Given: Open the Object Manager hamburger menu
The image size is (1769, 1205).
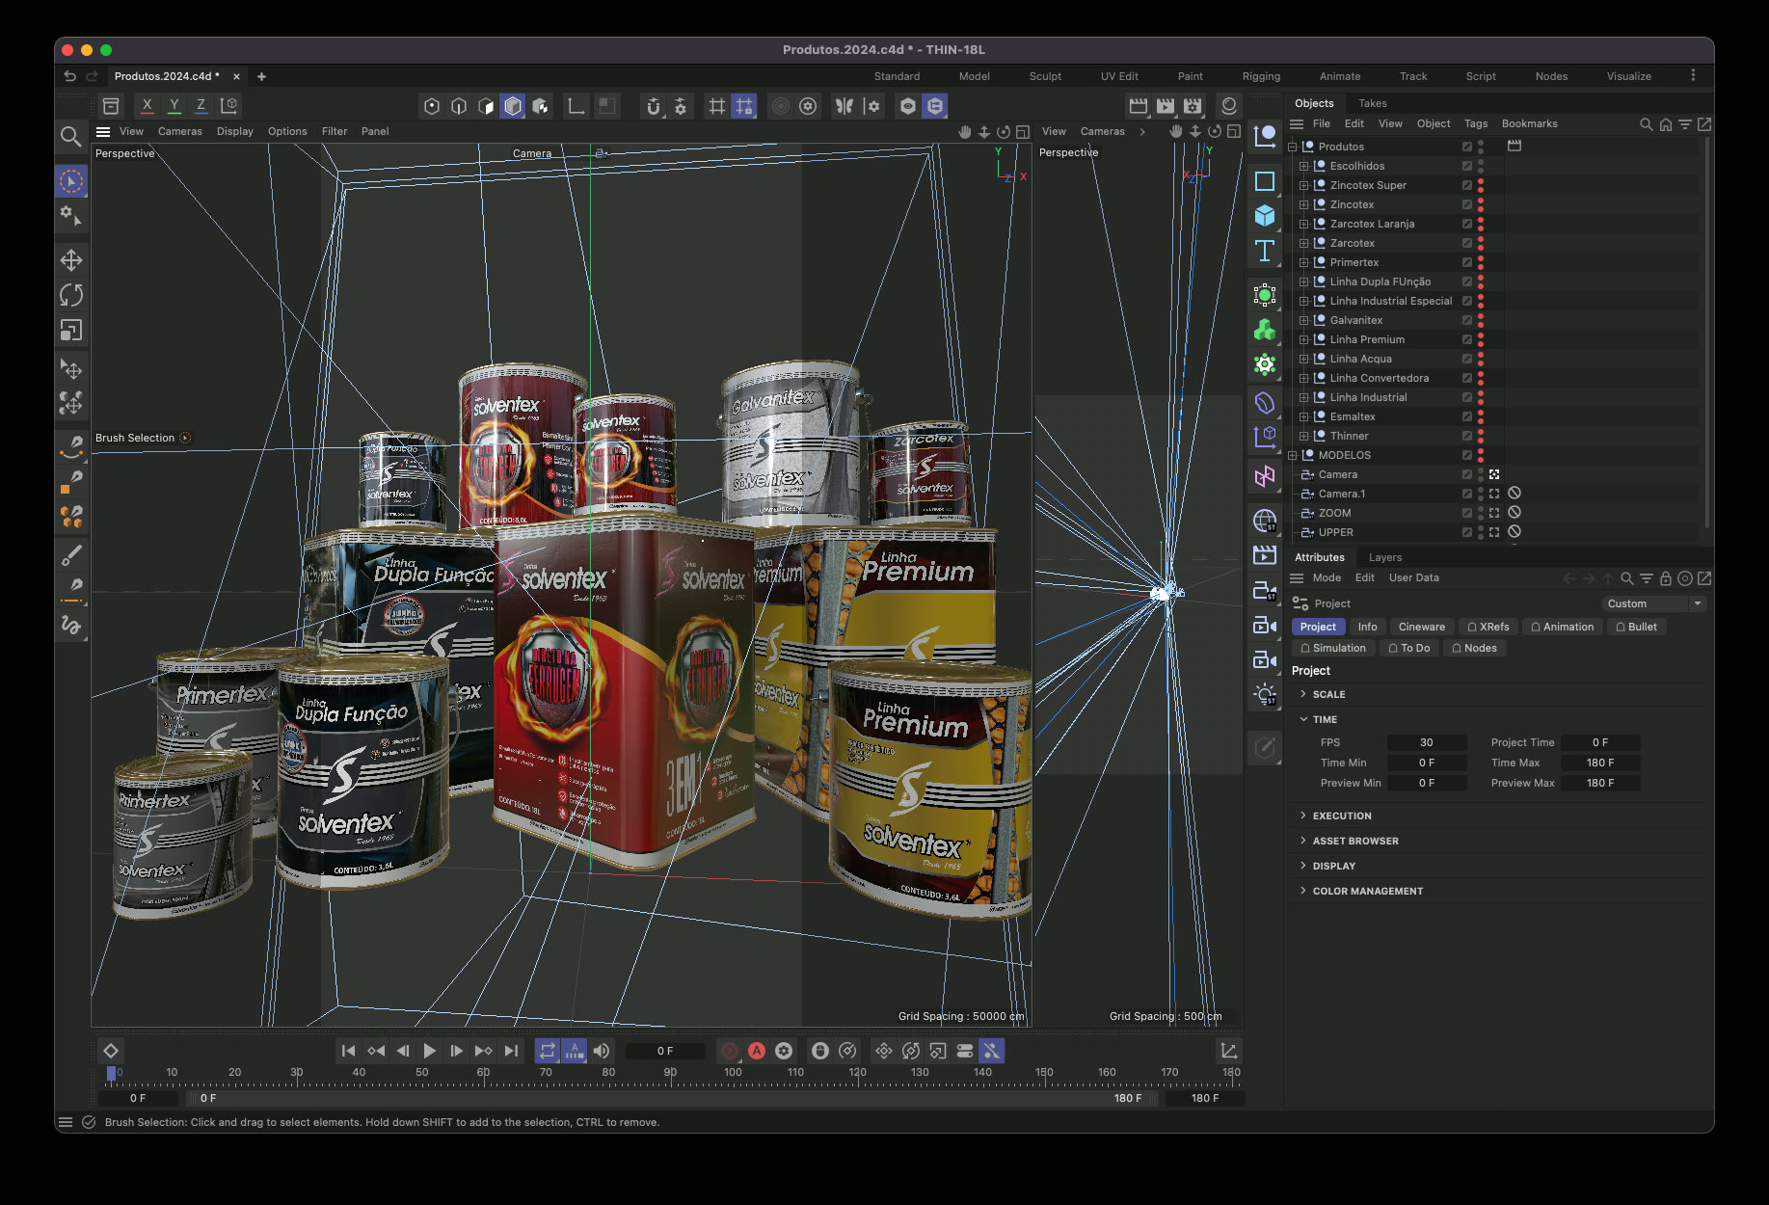Looking at the screenshot, I should [x=1297, y=124].
